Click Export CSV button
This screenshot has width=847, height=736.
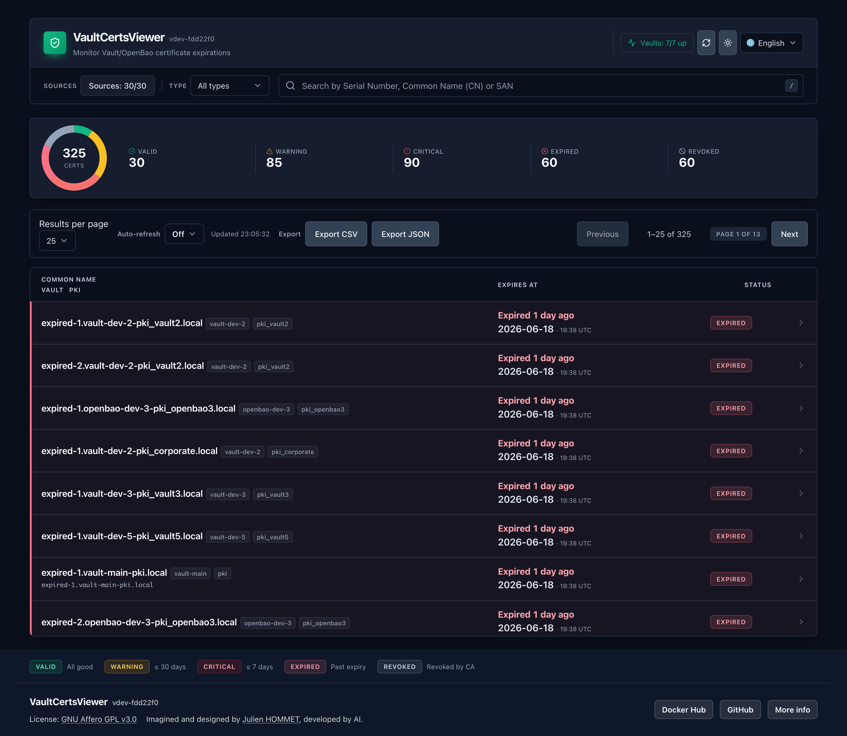336,234
